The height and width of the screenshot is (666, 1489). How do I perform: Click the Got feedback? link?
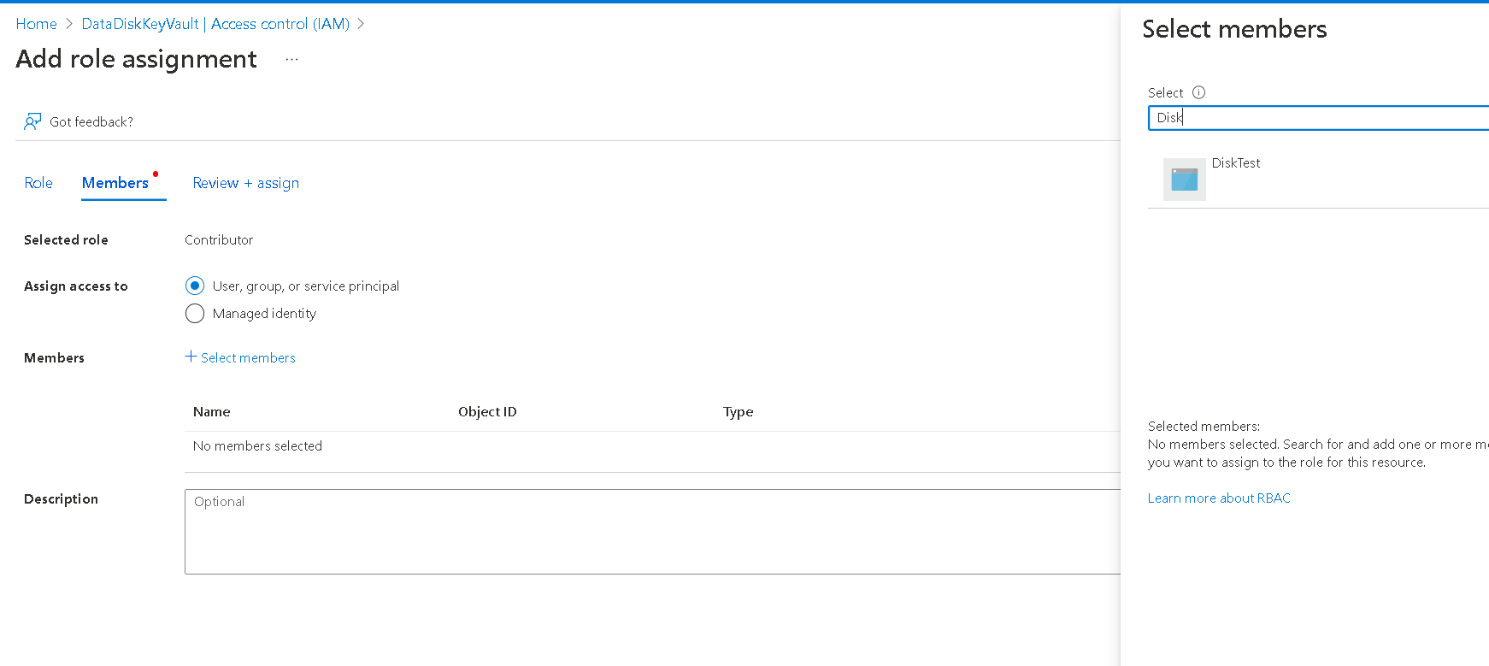(91, 122)
